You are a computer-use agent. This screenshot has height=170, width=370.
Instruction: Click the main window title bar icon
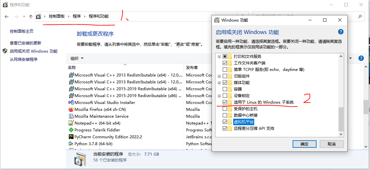click(6, 5)
